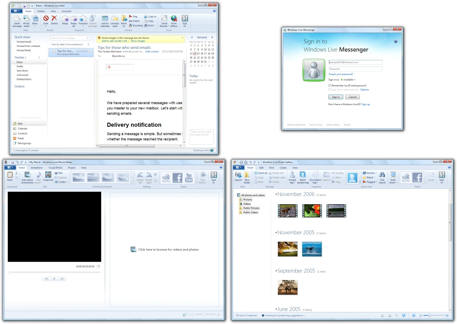Click the thumbnail zoom slider in Photo Gallery
The width and height of the screenshot is (457, 324).
click(429, 315)
